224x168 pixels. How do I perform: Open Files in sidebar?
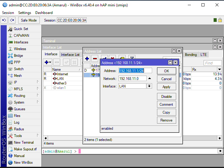click(x=24, y=116)
